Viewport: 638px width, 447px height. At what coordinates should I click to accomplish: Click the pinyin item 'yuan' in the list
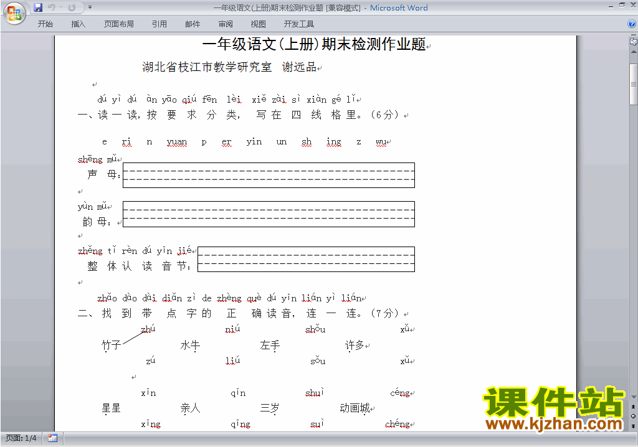point(176,142)
